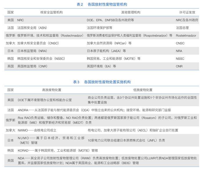Select the Rostekhnadzor licensing cell
Screen dimensions: 203x170
coord(188,35)
